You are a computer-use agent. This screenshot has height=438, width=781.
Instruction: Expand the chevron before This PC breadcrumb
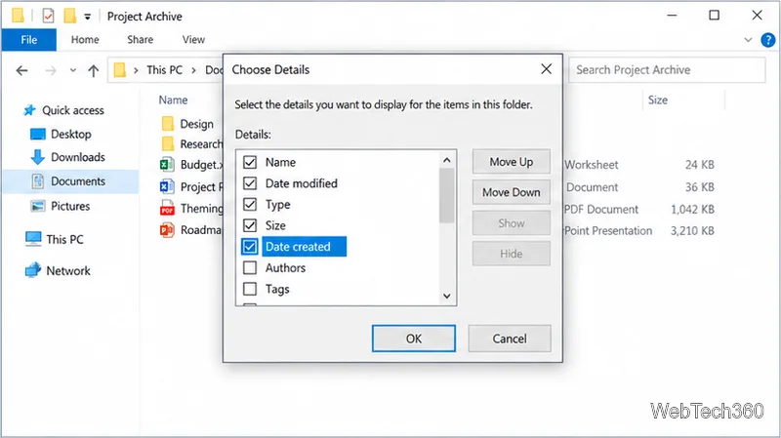click(136, 70)
